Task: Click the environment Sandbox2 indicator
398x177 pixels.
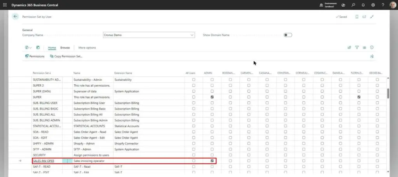Action: (328, 5)
